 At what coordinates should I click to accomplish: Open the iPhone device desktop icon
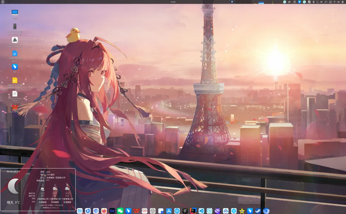tap(15, 29)
